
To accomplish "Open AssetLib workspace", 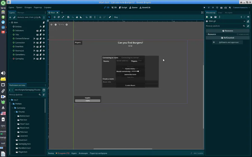I will tap(145, 8).
